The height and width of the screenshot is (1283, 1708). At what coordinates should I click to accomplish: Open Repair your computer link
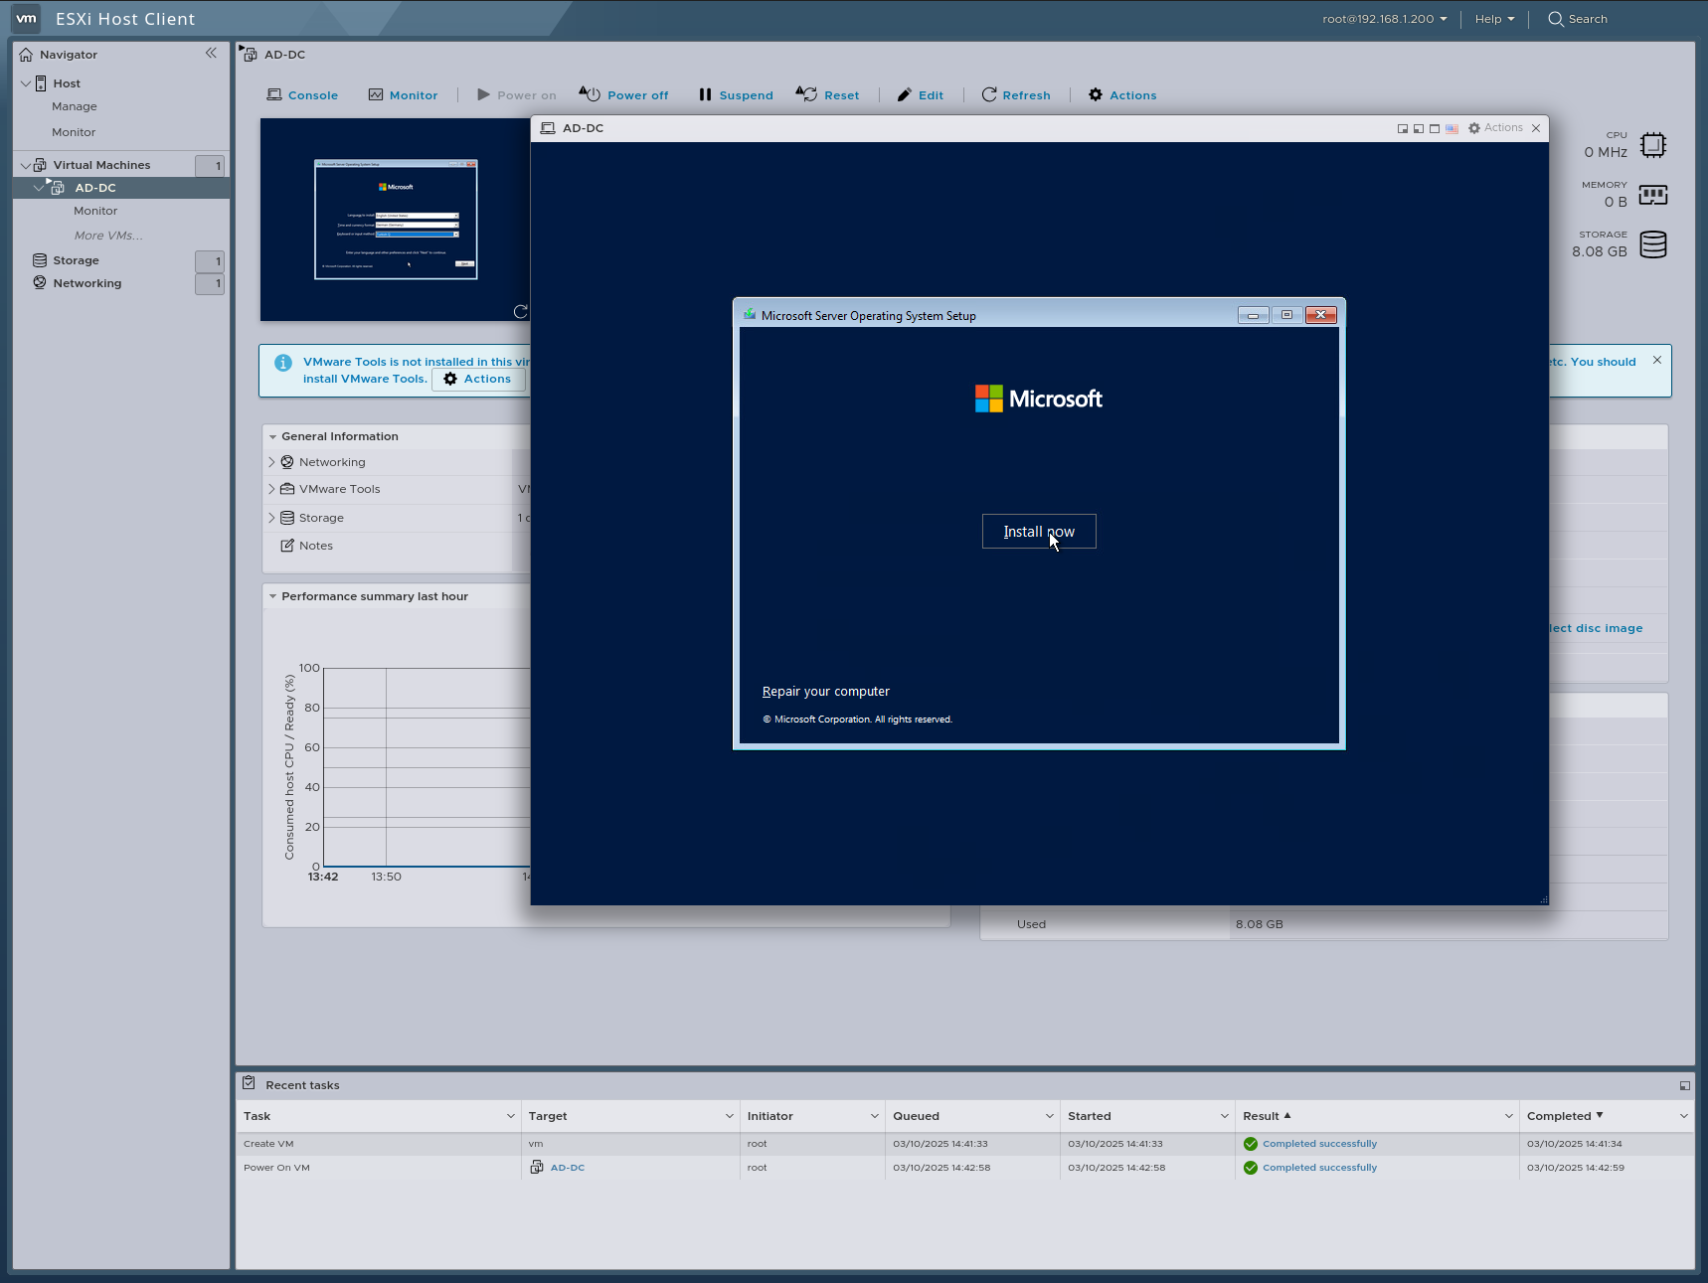point(825,691)
